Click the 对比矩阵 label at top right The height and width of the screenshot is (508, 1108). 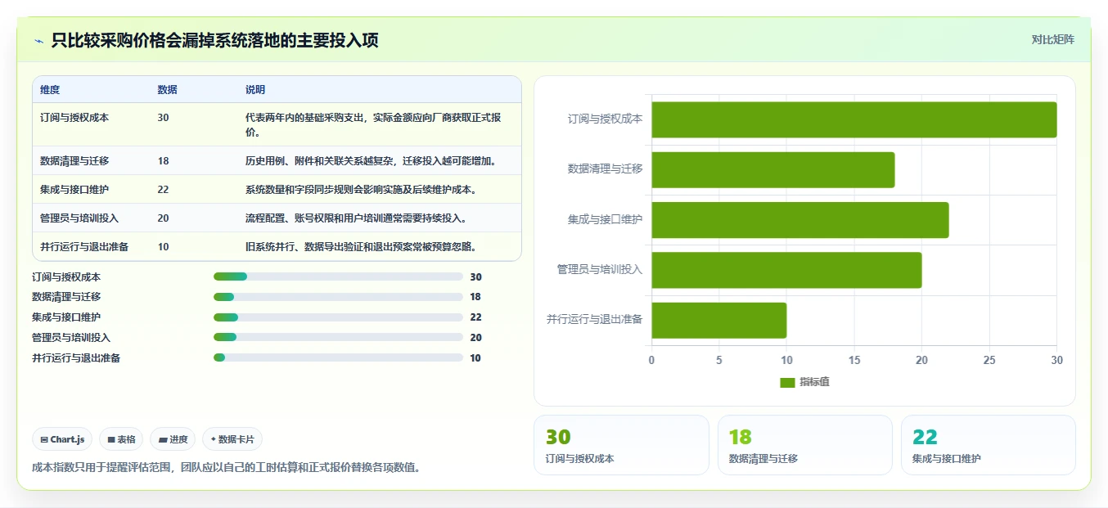pyautogui.click(x=1052, y=39)
